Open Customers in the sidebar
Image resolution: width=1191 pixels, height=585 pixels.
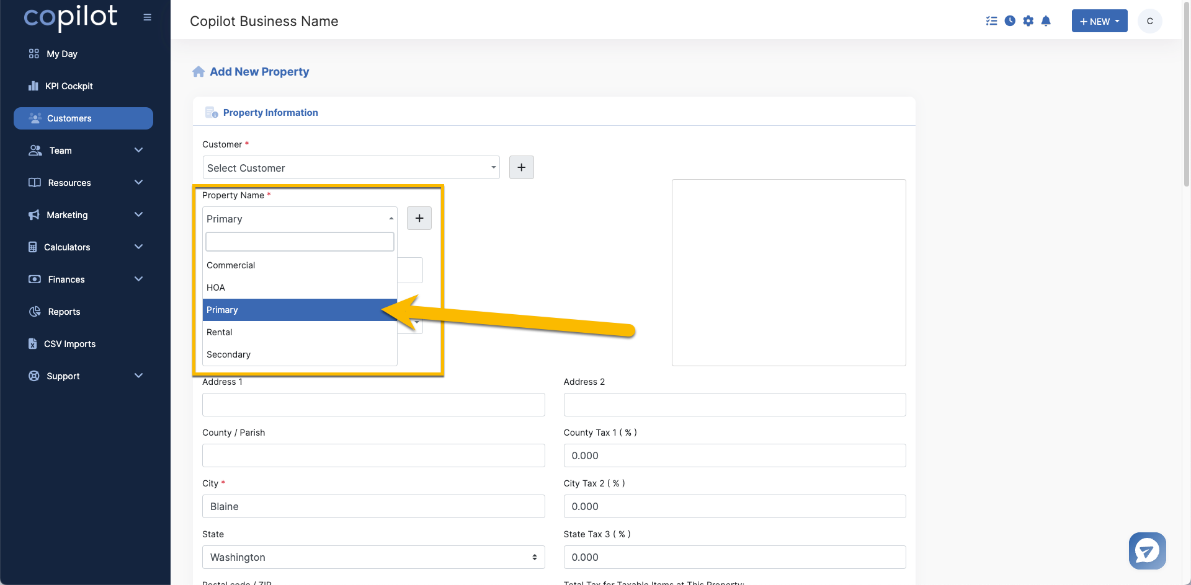(x=84, y=118)
